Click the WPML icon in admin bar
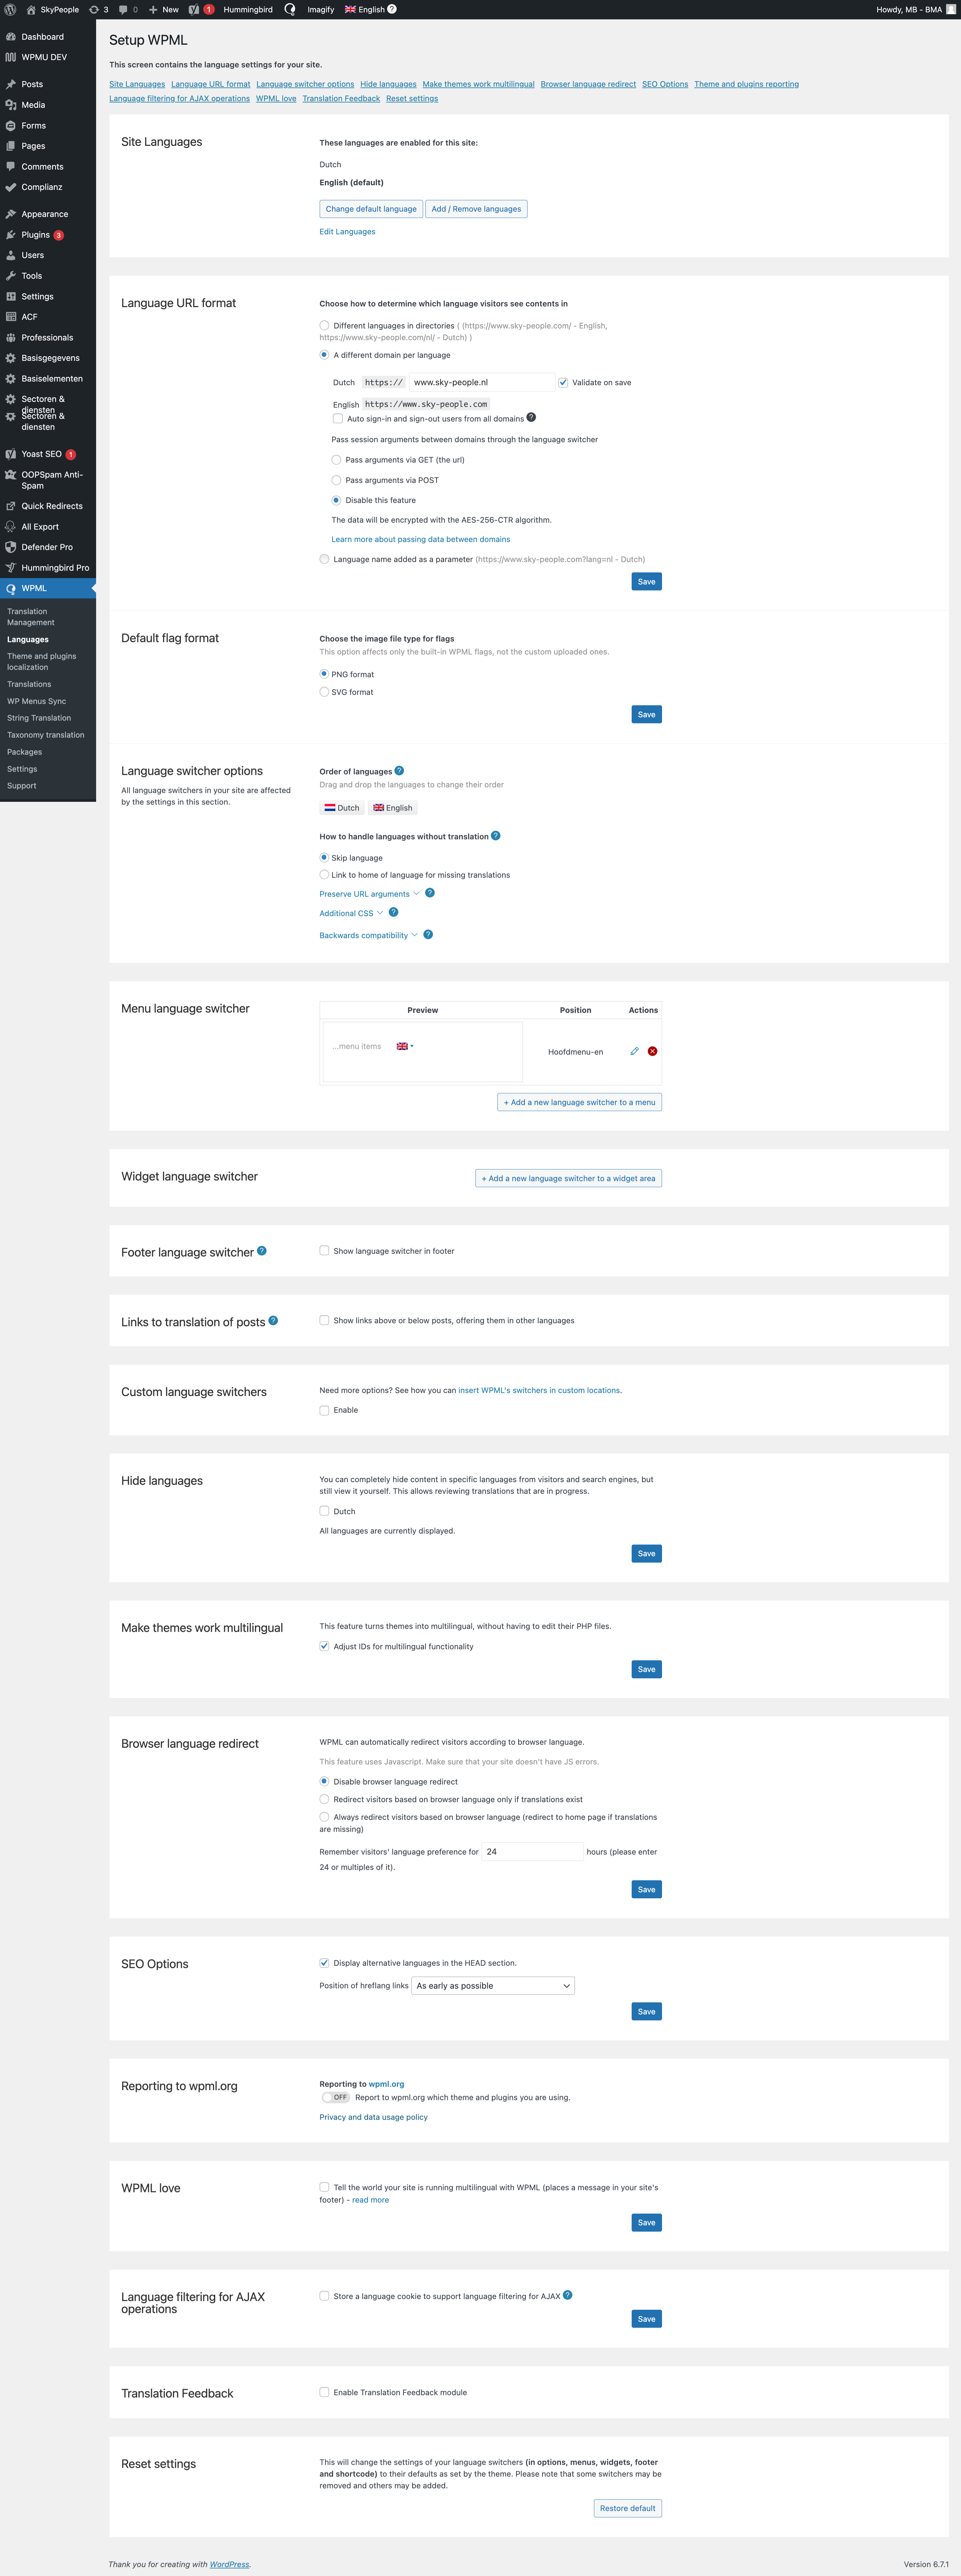 [x=290, y=9]
